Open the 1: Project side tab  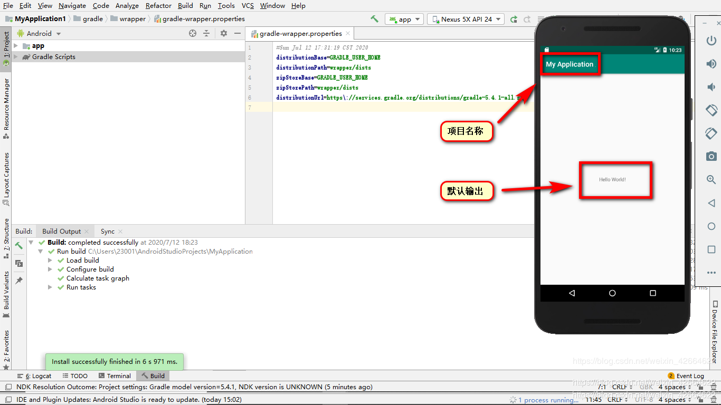6,48
